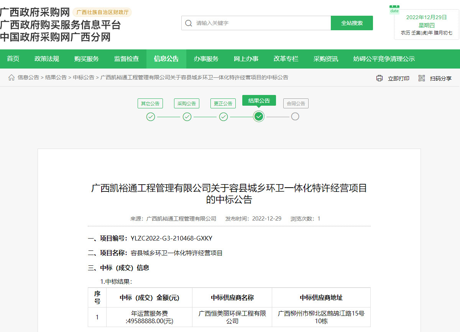Viewport: 460px width, 332px height.
Task: Click 结果公告 breadcrumb link
Action: (x=56, y=77)
